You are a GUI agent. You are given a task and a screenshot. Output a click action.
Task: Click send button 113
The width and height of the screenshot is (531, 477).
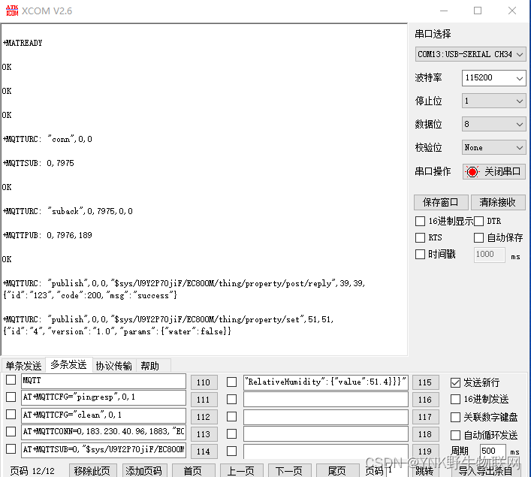[204, 434]
